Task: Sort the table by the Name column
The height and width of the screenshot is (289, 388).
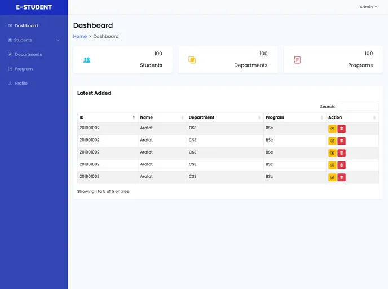Action: (x=162, y=117)
